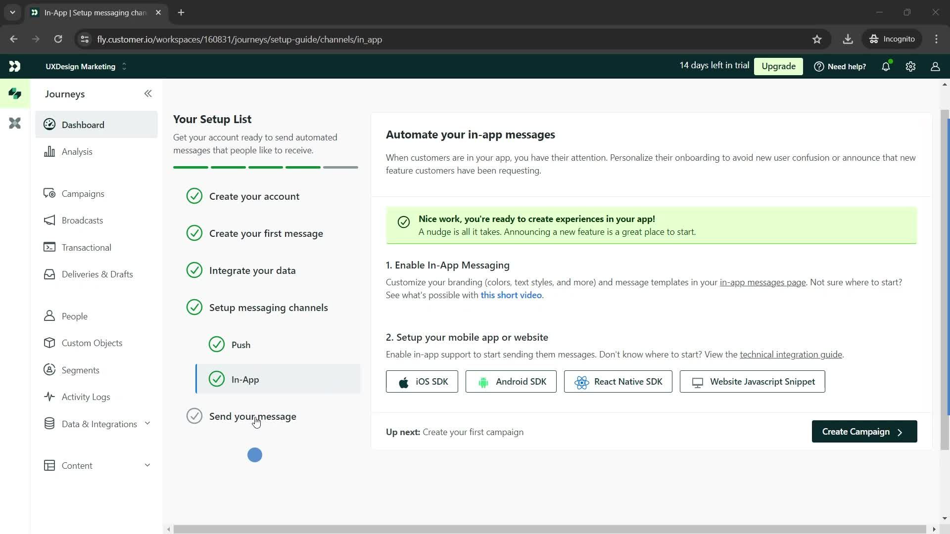Open the notifications bell
This screenshot has width=950, height=534.
[886, 66]
